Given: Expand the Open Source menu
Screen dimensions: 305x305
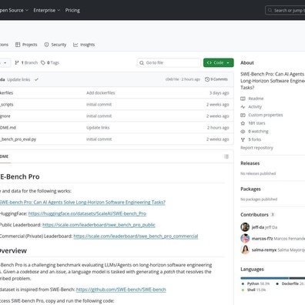Looking at the screenshot, I should click(x=13, y=10).
